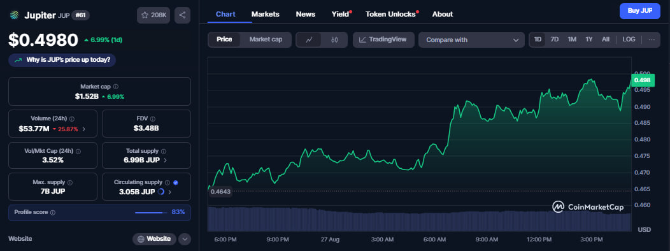Switch chart to Market cap view
Screen dimensions: 670x251
tap(266, 39)
